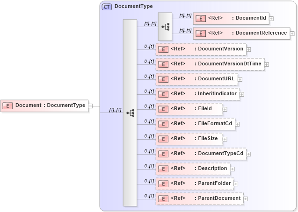Click the ': InheritIndicator' label
The height and width of the screenshot is (212, 298).
click(x=216, y=94)
